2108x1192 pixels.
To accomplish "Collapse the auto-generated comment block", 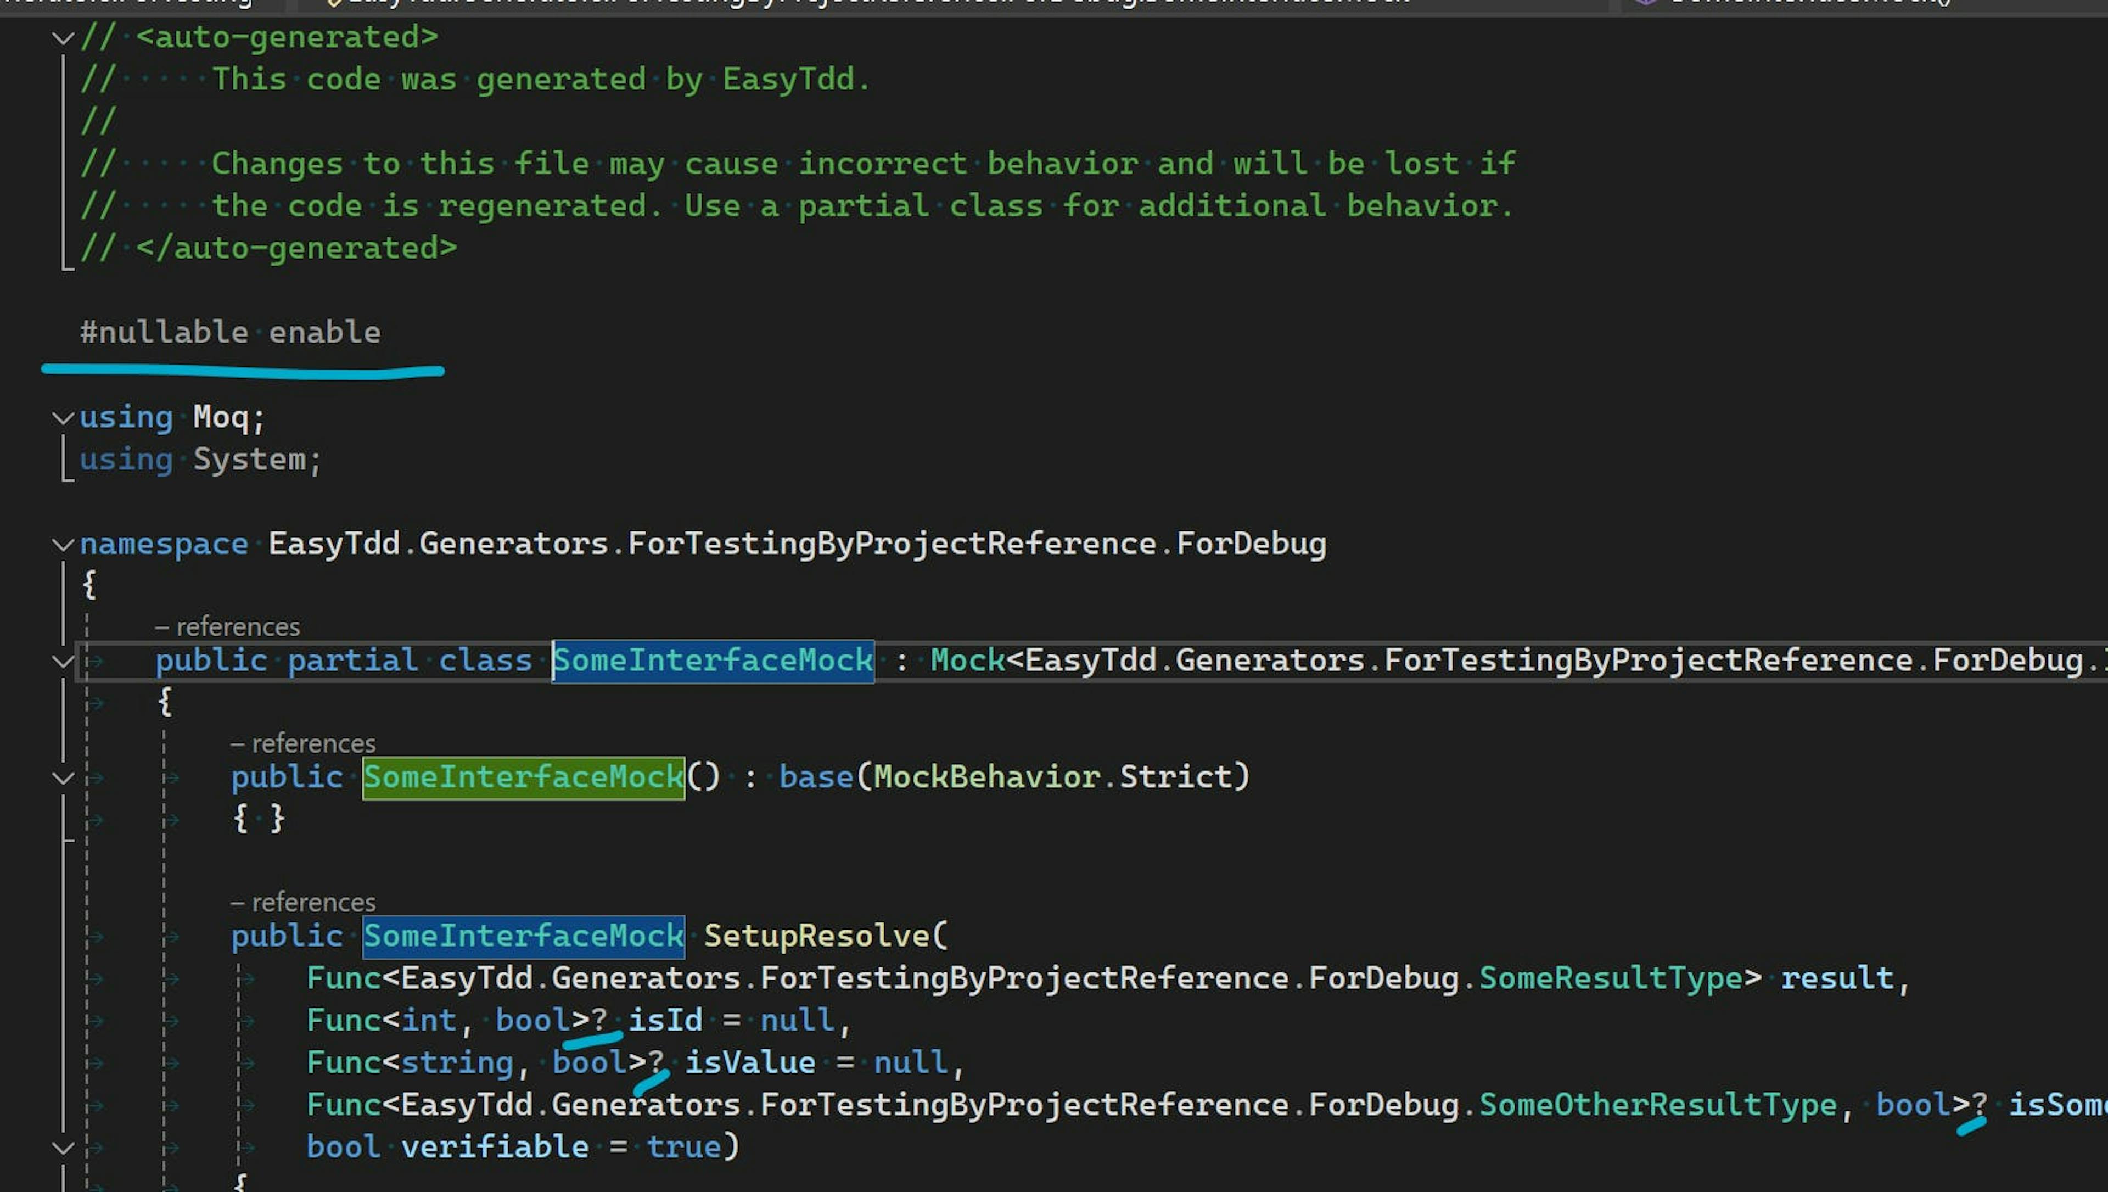I will click(63, 38).
